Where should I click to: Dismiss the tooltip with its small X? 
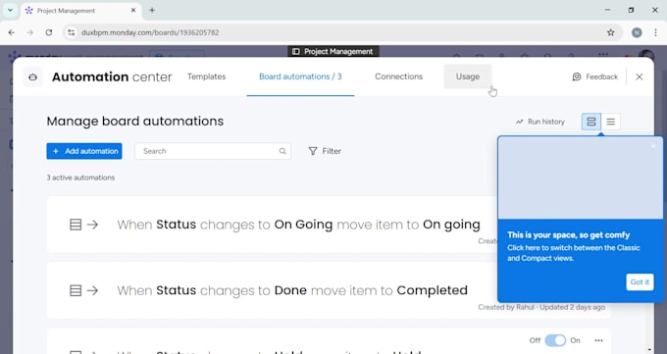coord(654,146)
